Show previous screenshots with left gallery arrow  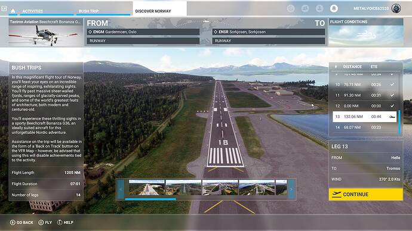click(121, 189)
